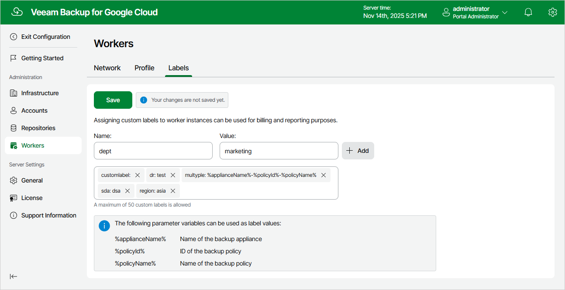Viewport: 565px width, 290px height.
Task: Remove the 'dr: test' label tag
Action: pos(173,175)
